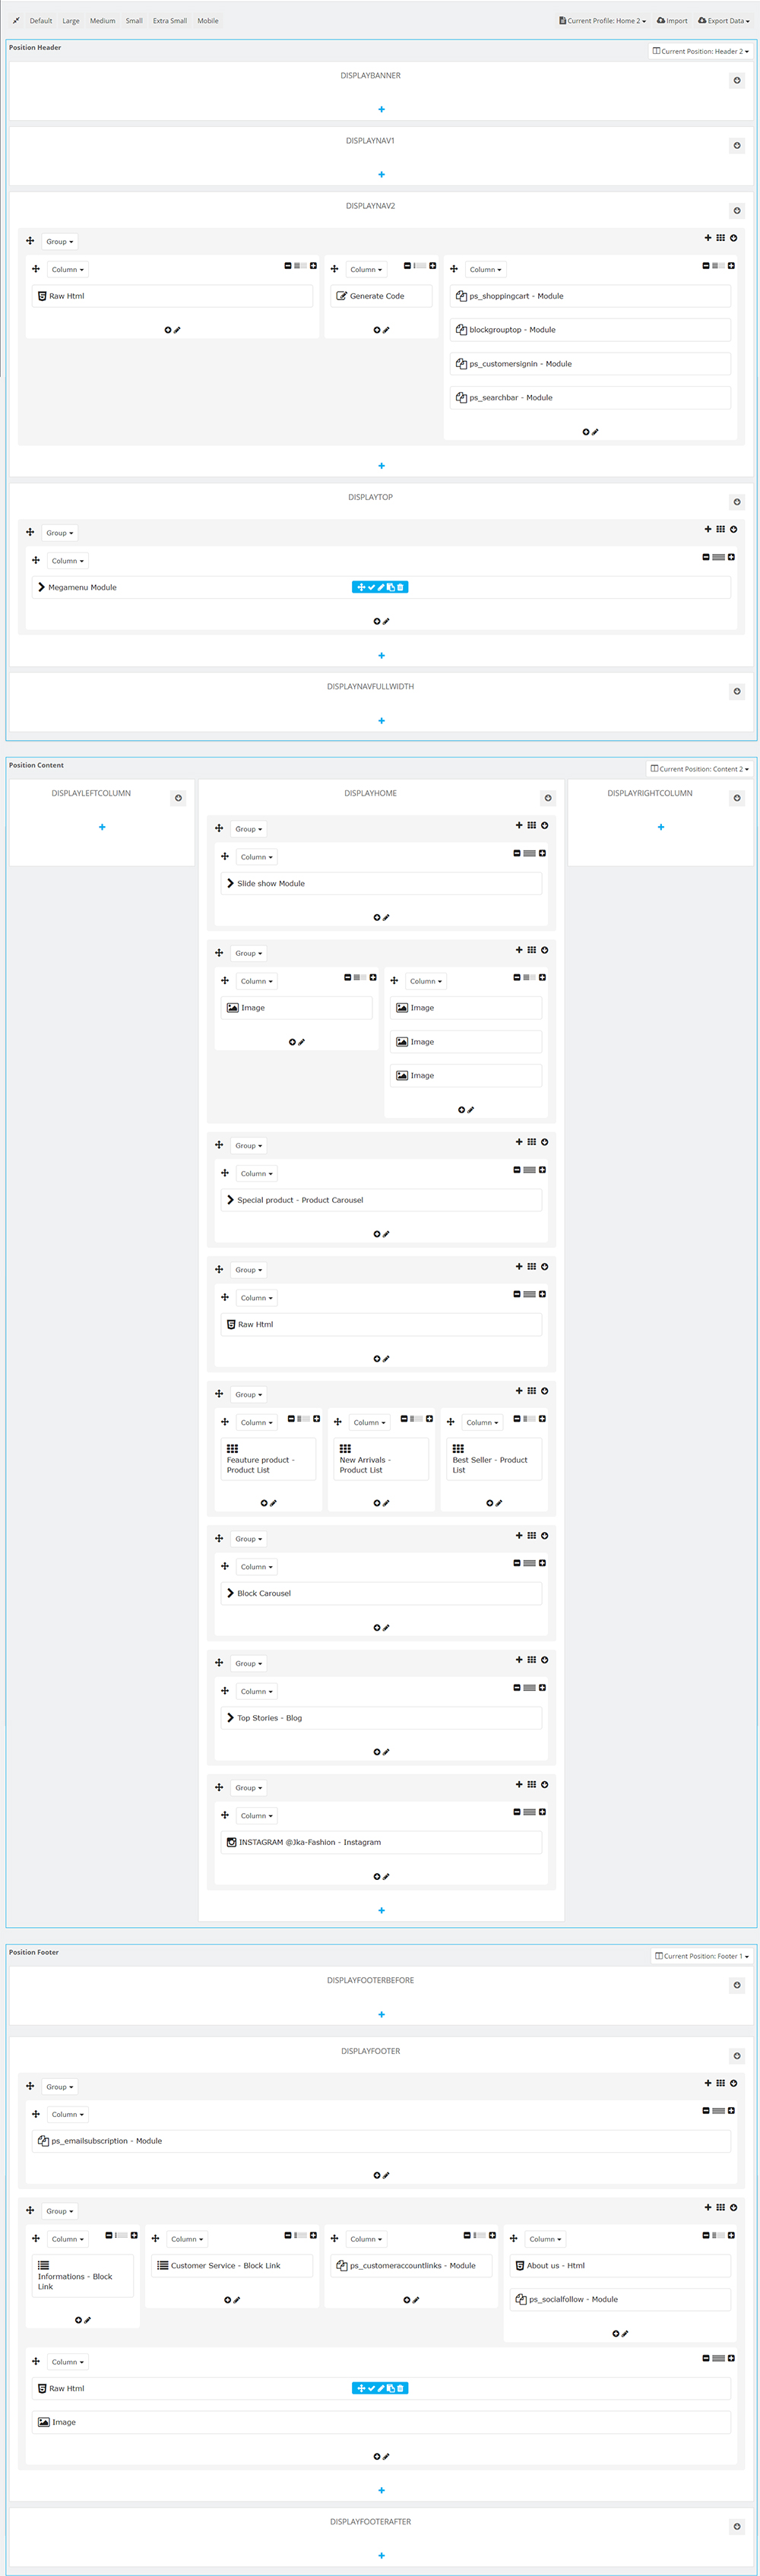760x2576 pixels.
Task: Click the trash icon on Megamenu Module
Action: [x=400, y=587]
